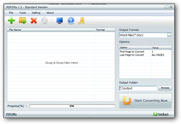181x124 pixels.
Task: Open the PDFZilla link in status bar
Action: coord(11,114)
